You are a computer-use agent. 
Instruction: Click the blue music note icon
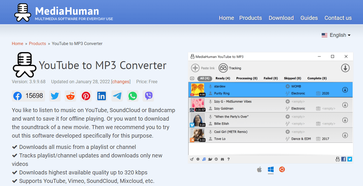point(204,159)
